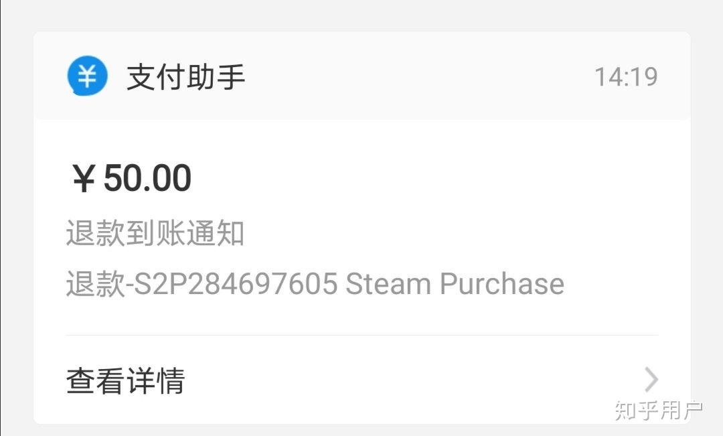Tap the gray header bar of the card
The image size is (723, 436).
click(x=362, y=76)
